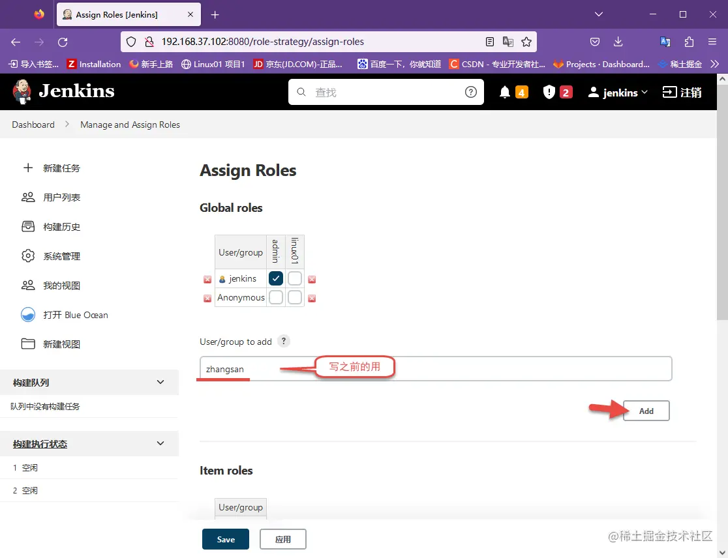Bookmark this page with star icon

(x=526, y=42)
